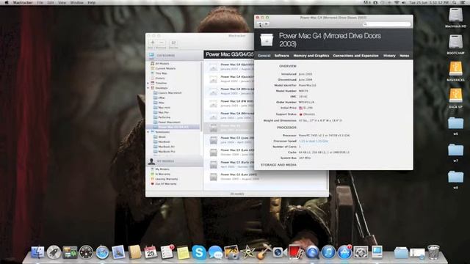Open Launchpad from the dock

point(54,252)
